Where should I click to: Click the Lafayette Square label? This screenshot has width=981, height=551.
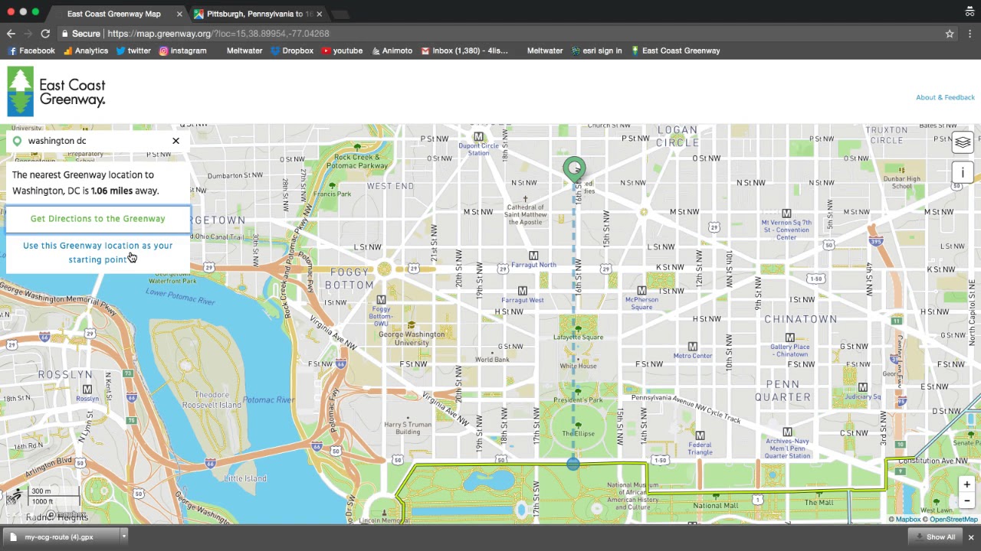579,337
